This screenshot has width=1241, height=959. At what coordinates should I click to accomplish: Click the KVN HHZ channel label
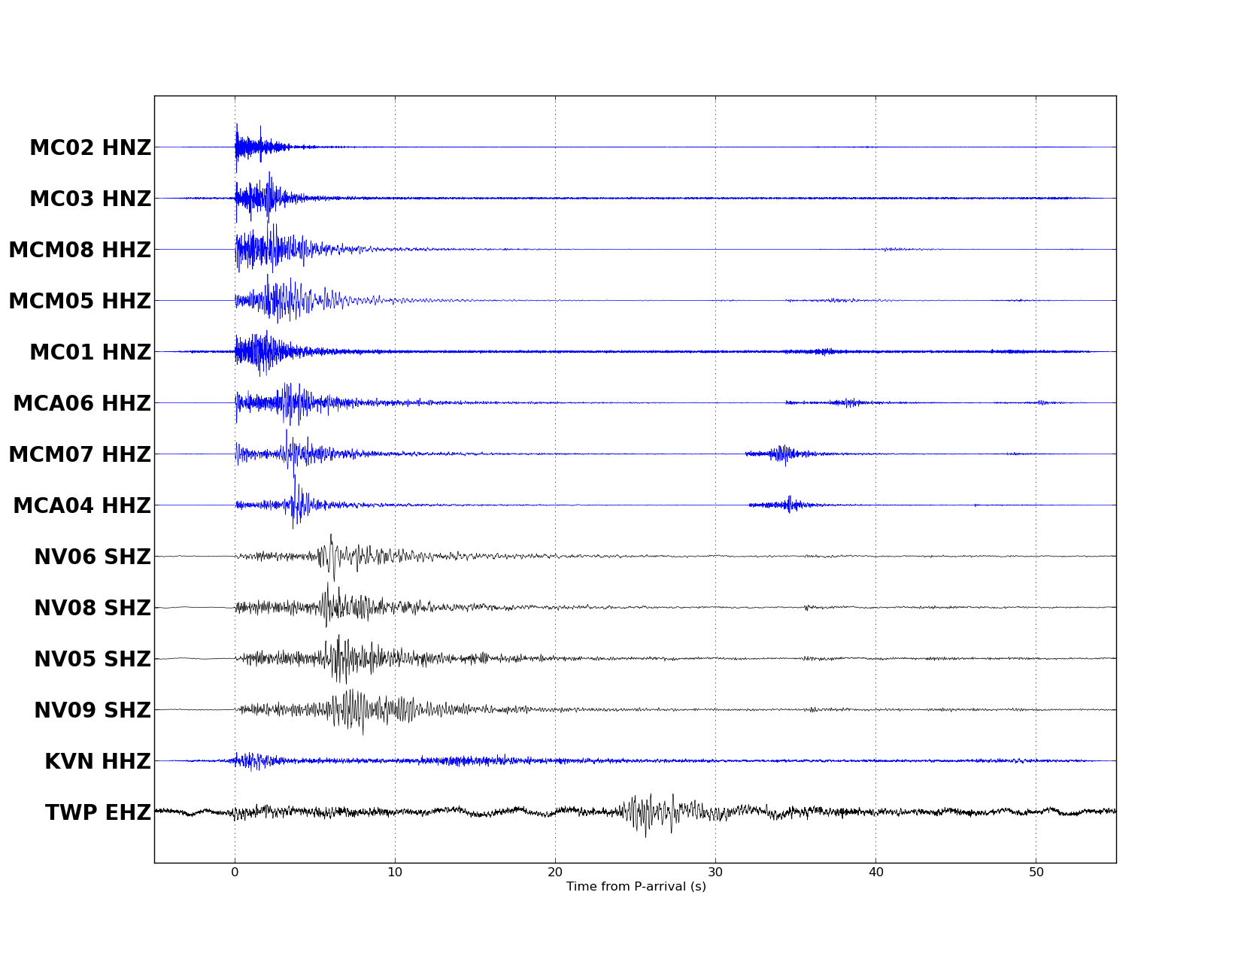point(98,762)
